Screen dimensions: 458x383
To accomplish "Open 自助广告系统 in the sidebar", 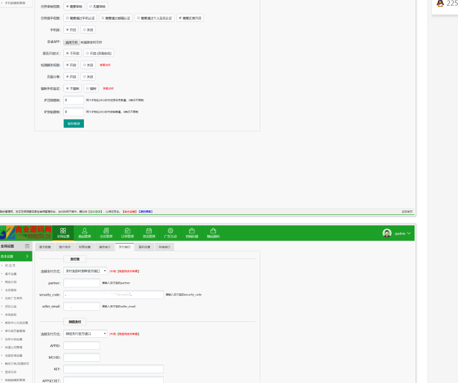I will click(14, 298).
